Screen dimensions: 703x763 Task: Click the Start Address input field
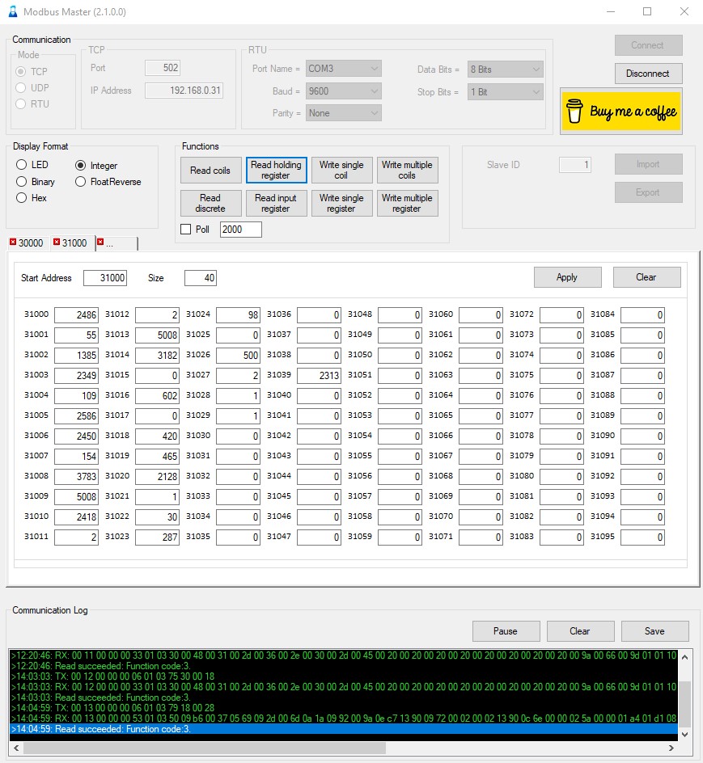coord(104,278)
